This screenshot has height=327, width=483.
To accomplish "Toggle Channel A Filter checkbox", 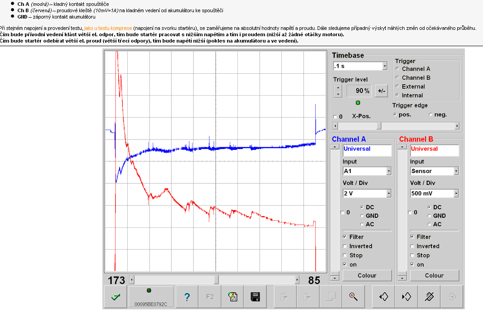I will pos(345,237).
